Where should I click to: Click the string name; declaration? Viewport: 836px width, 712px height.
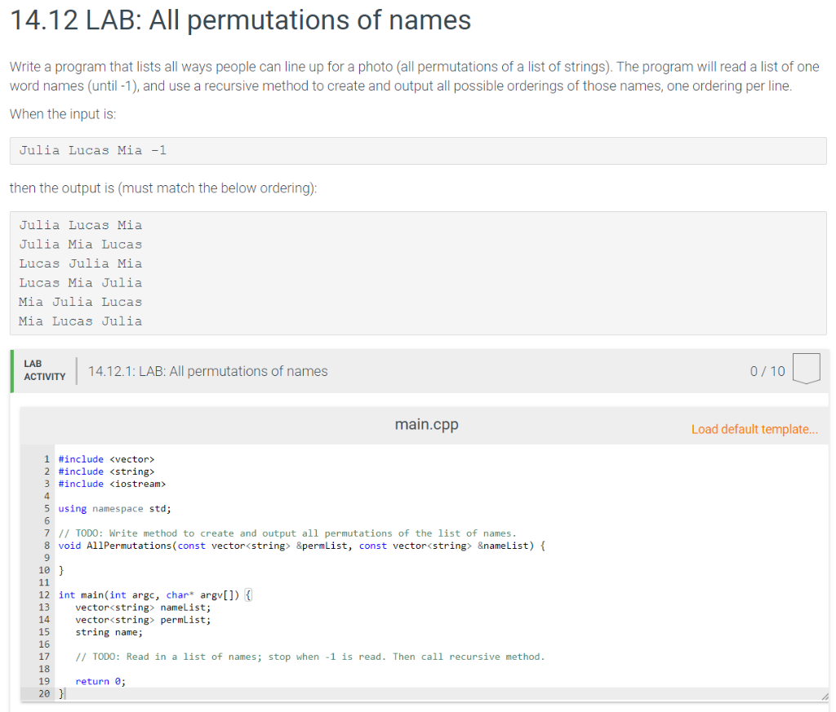(x=109, y=632)
